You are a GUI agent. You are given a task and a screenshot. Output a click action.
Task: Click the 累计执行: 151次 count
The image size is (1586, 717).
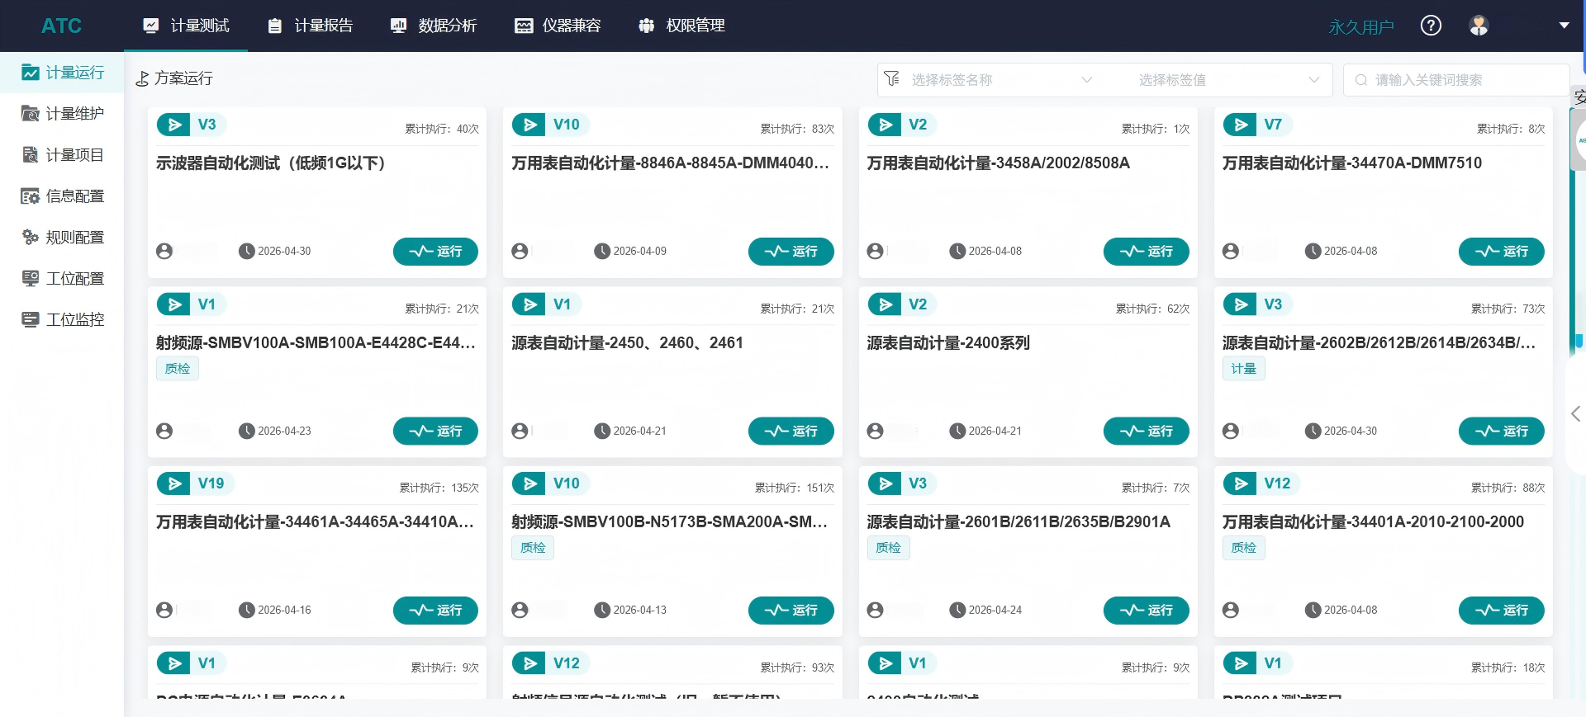[795, 488]
